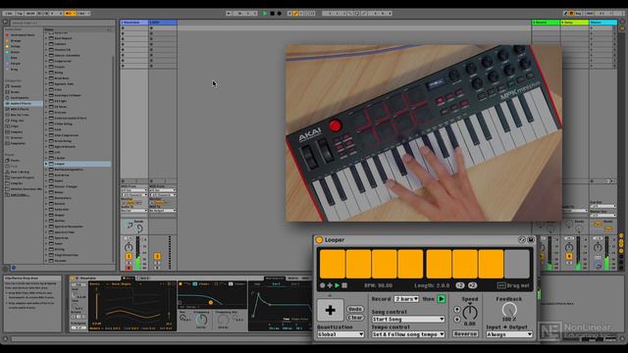
Task: Open Packs under Places in browser
Action: tap(16, 160)
